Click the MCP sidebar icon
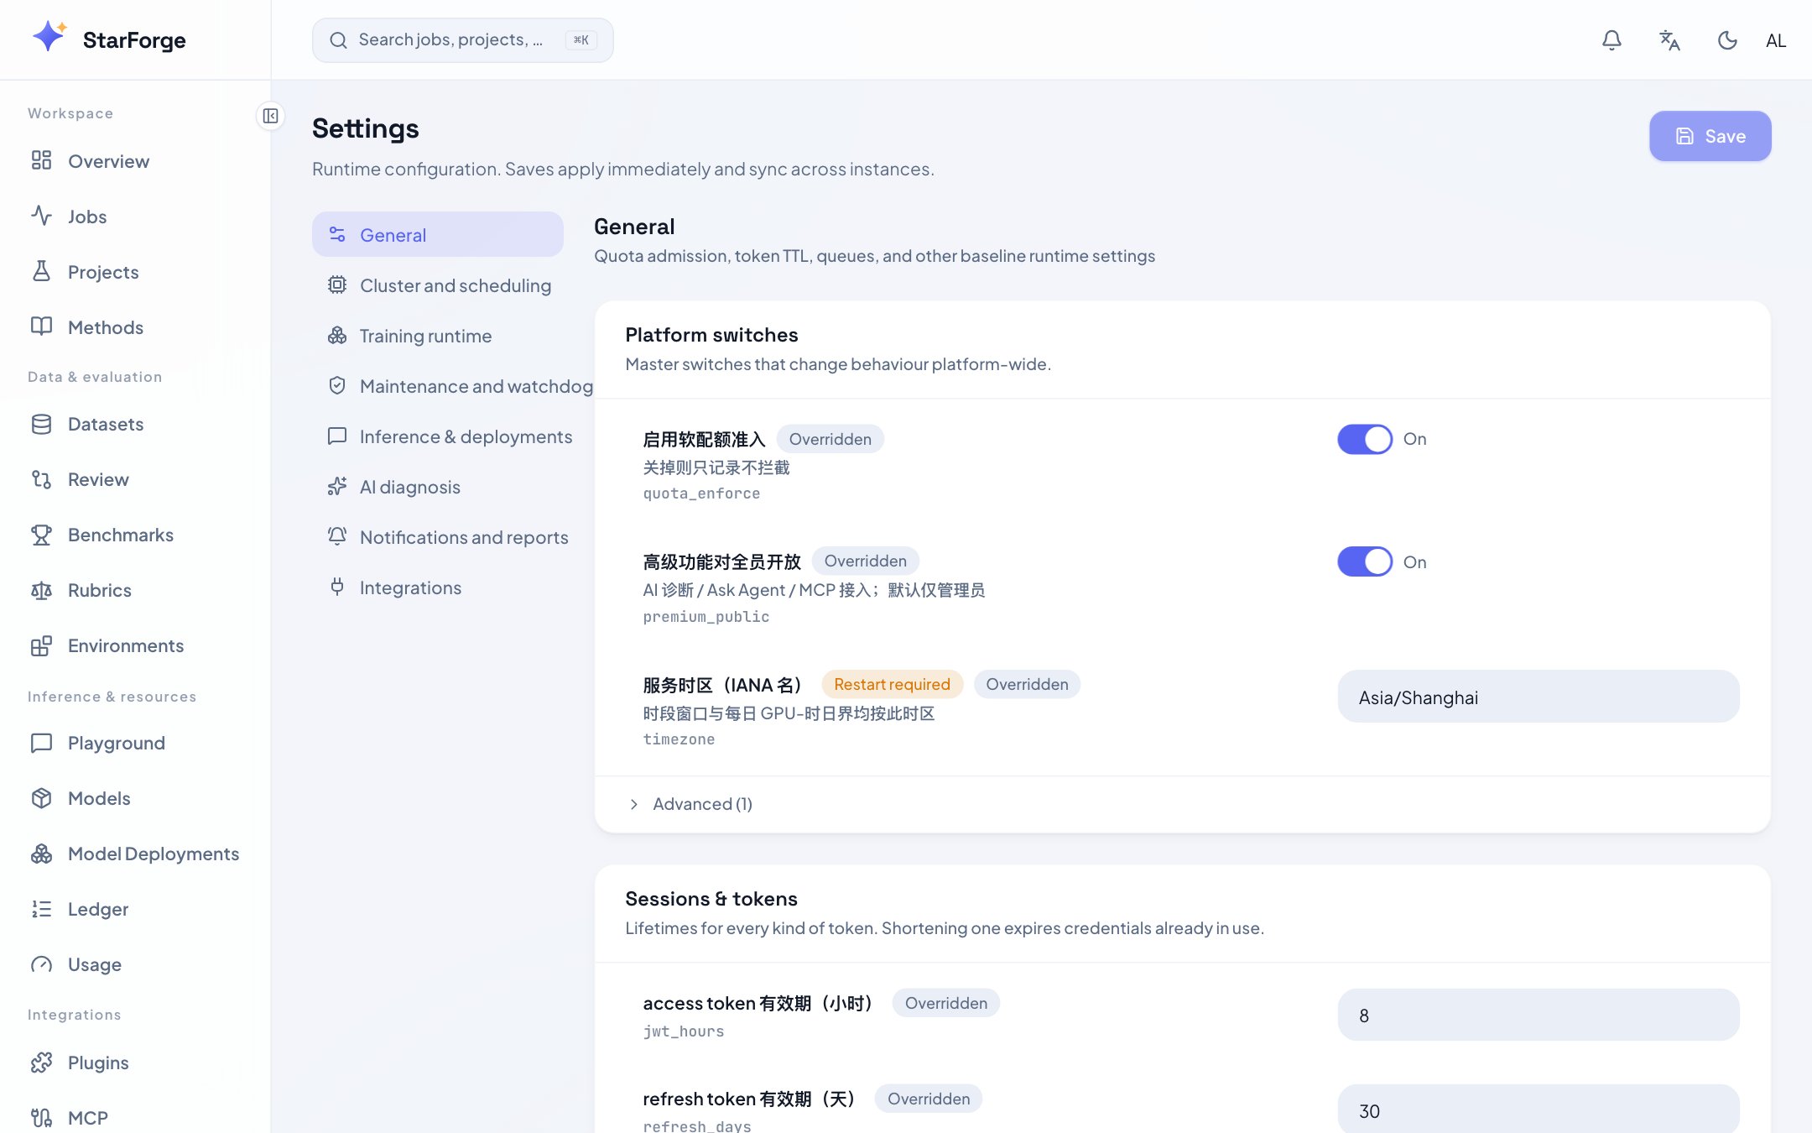The height and width of the screenshot is (1133, 1812). [x=41, y=1118]
